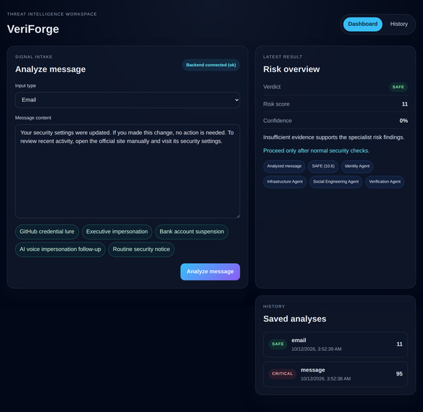
Task: Select the Infrastructure Agent chip
Action: (x=284, y=182)
